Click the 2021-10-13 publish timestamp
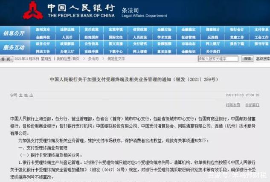 [x=243, y=95]
